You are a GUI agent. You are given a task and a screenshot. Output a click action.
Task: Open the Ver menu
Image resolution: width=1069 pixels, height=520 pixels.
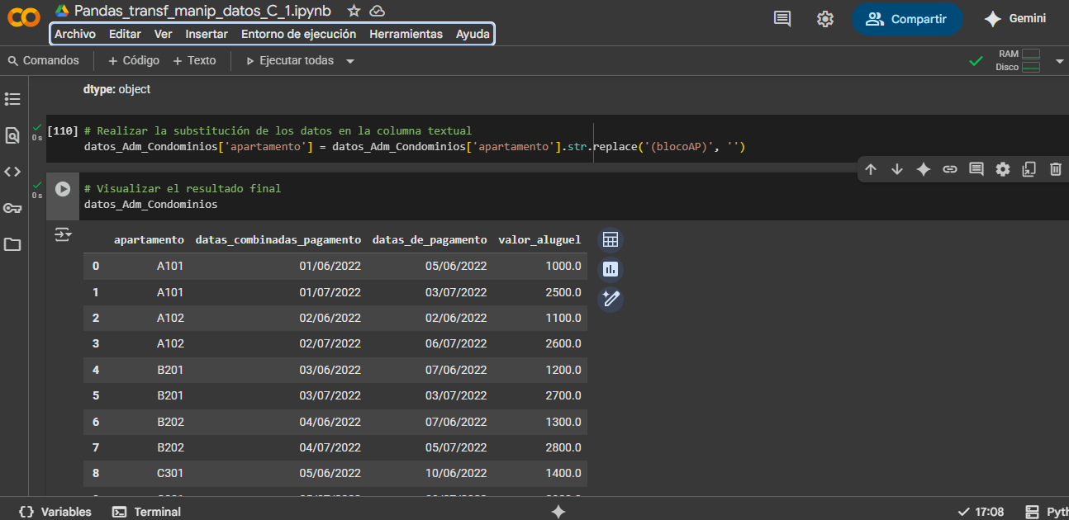[163, 34]
